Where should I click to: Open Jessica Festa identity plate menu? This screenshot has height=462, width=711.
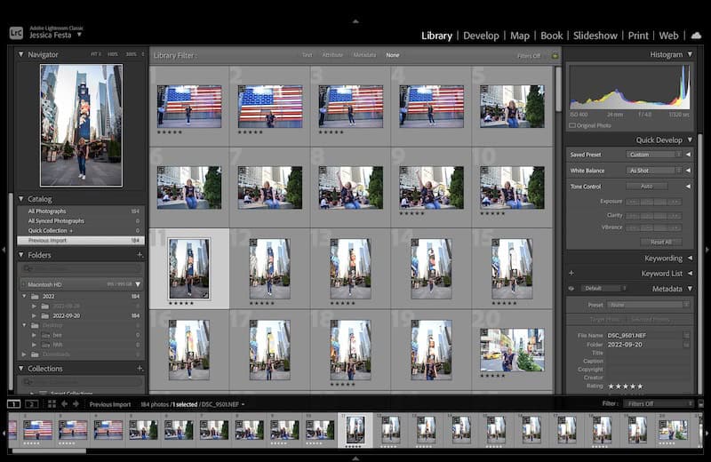coord(79,35)
